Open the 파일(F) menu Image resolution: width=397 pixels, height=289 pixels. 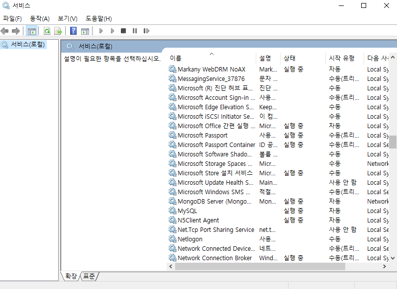coord(12,18)
